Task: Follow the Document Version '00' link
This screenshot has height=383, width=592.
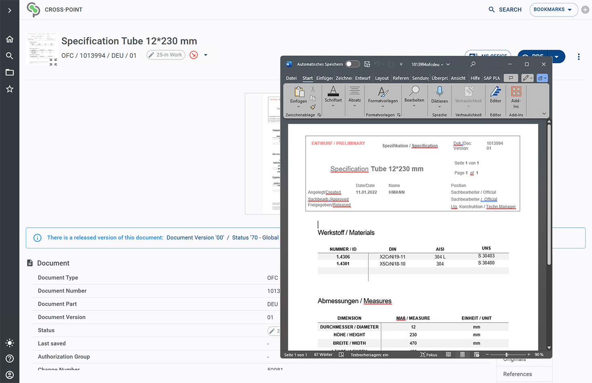Action: click(195, 237)
